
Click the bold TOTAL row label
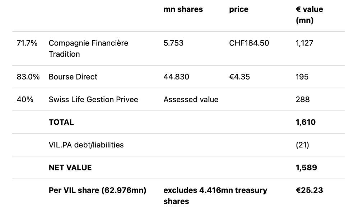coord(61,122)
